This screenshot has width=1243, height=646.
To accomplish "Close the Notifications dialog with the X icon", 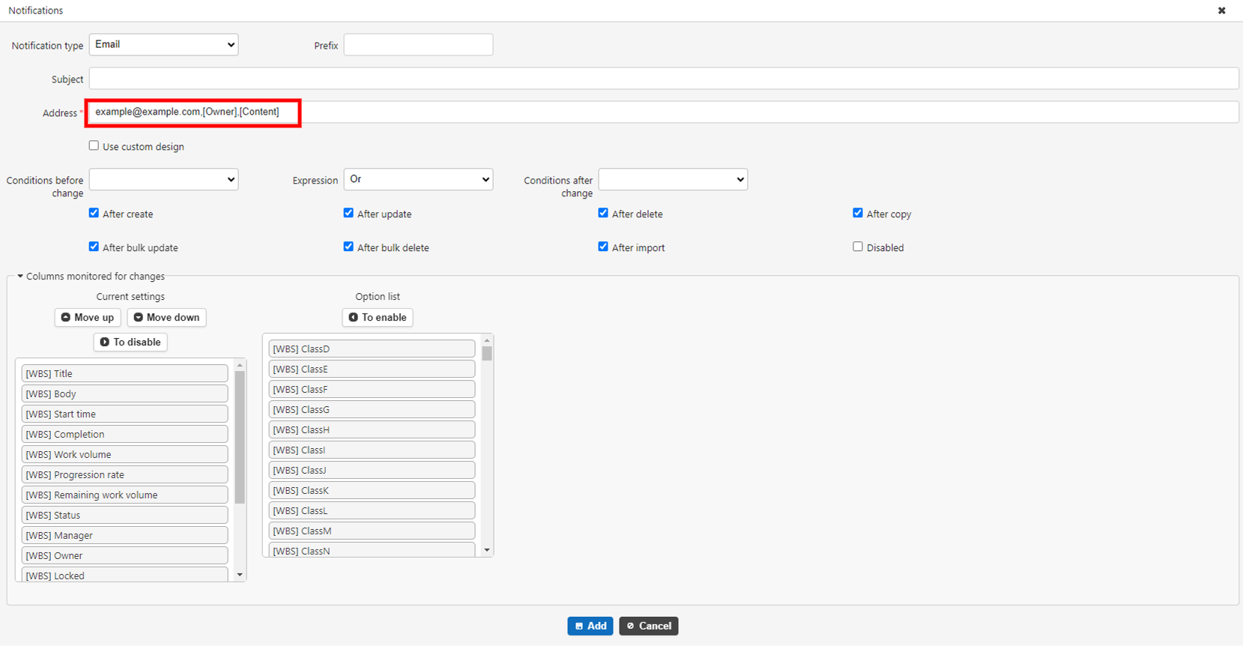I will coord(1221,10).
